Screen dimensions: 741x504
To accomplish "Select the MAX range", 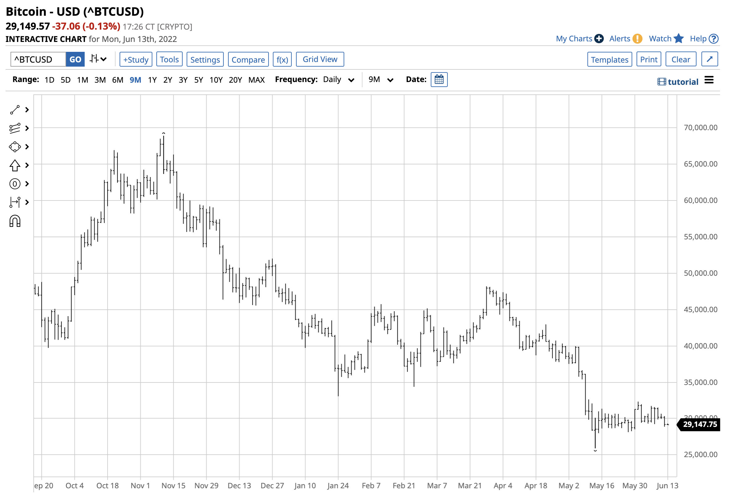I will point(257,80).
